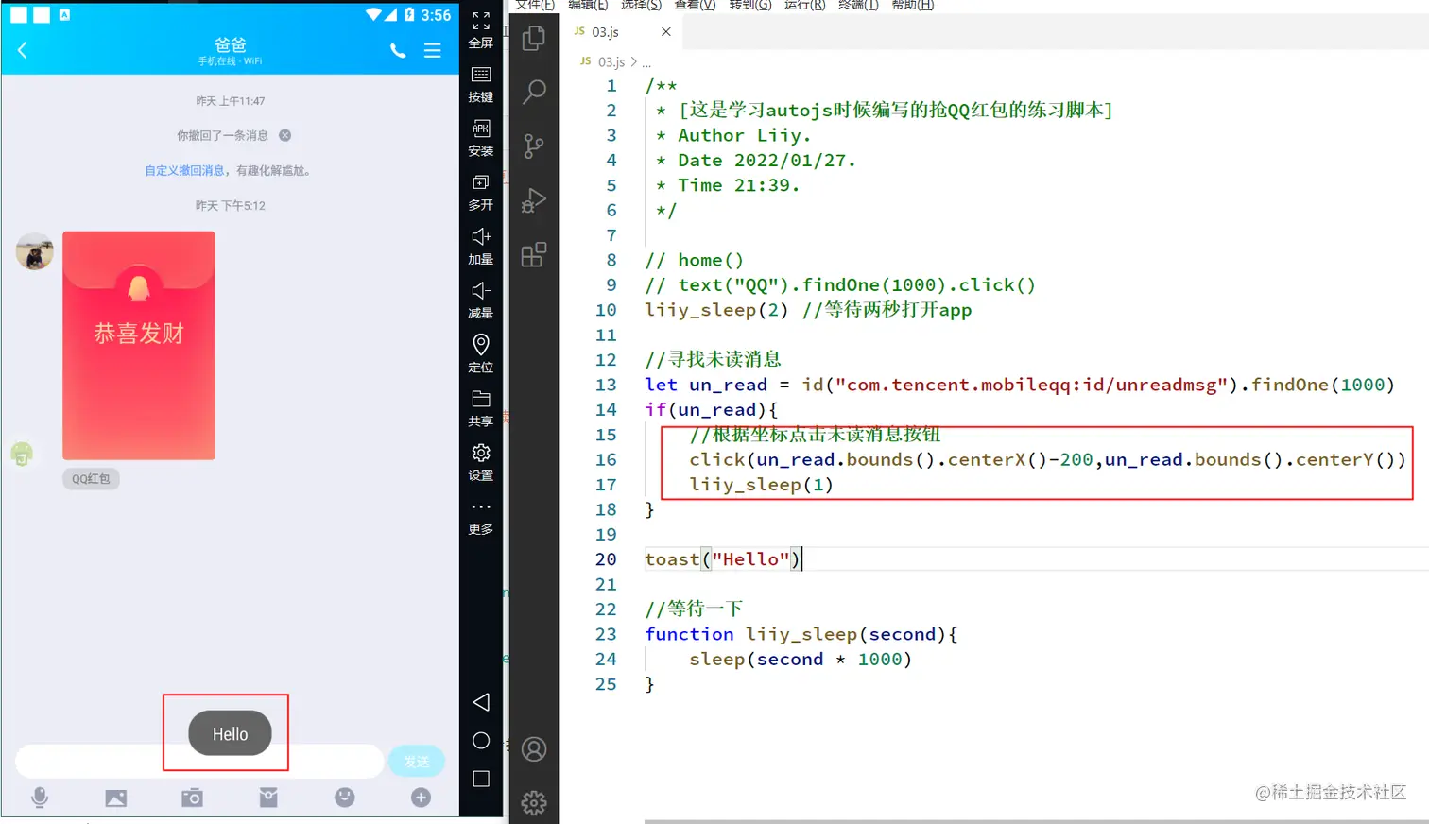Screen dimensions: 1429x824
Task: Click the 'function liiy_sleep(second){' line
Action: tap(801, 634)
